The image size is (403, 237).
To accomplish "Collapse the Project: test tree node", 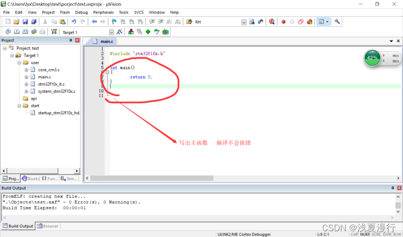I will (x=5, y=48).
